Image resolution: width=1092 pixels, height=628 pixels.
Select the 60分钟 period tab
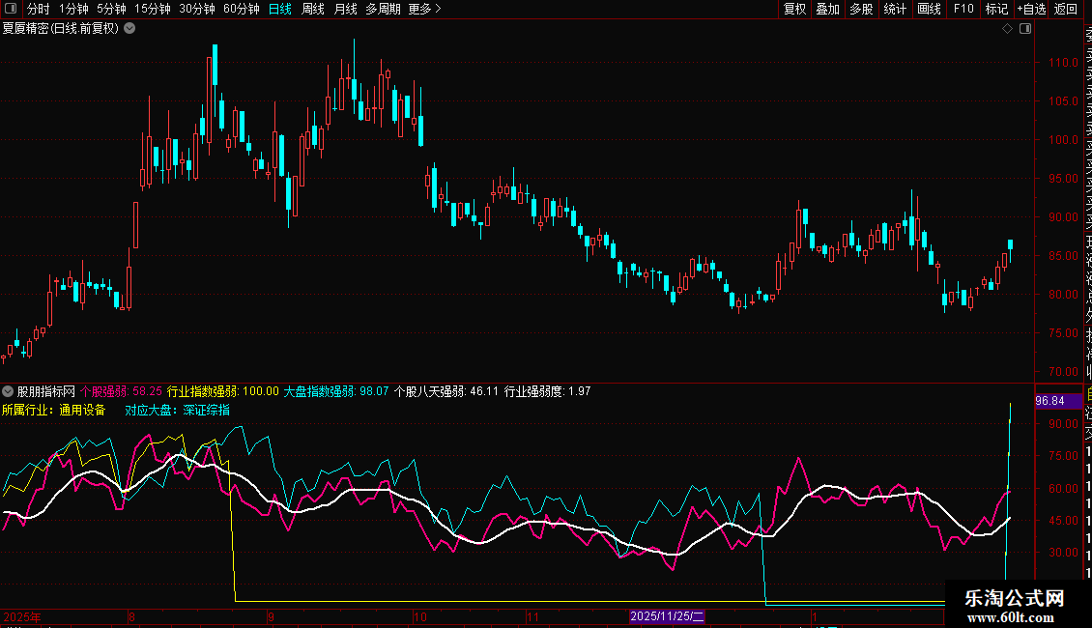241,10
